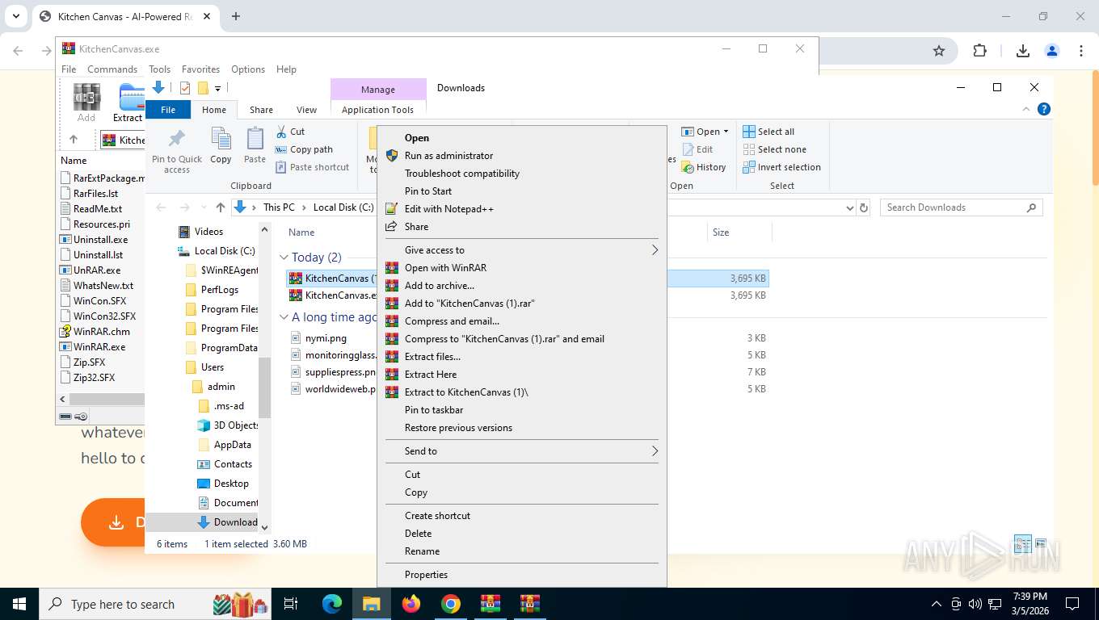Viewport: 1099px width, 620px height.
Task: Select WinRAR.chm in WinRAR list
Action: tap(101, 332)
